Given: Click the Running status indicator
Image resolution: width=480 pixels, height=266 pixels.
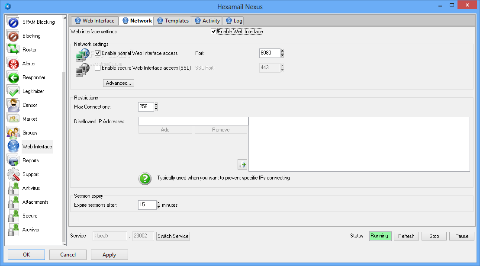Looking at the screenshot, I should click(380, 236).
